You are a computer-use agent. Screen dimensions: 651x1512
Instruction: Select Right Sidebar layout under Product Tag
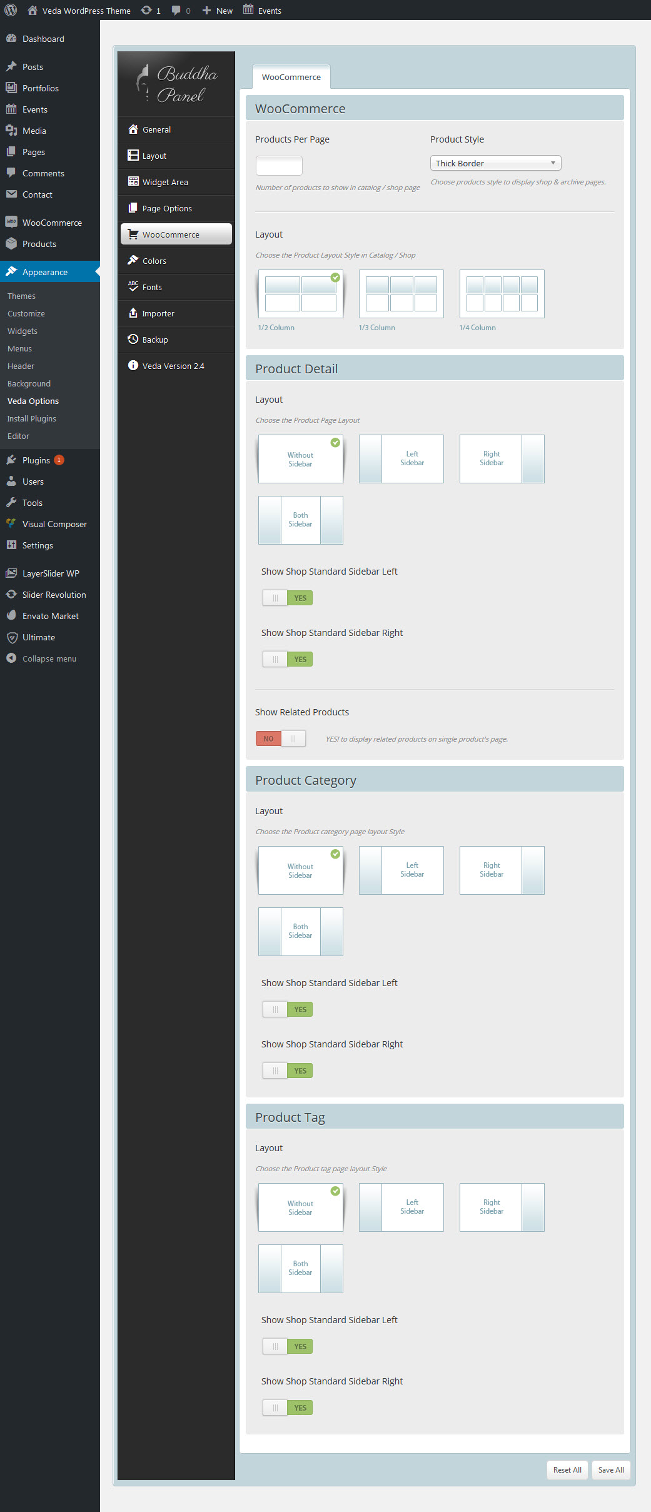[x=502, y=1207]
